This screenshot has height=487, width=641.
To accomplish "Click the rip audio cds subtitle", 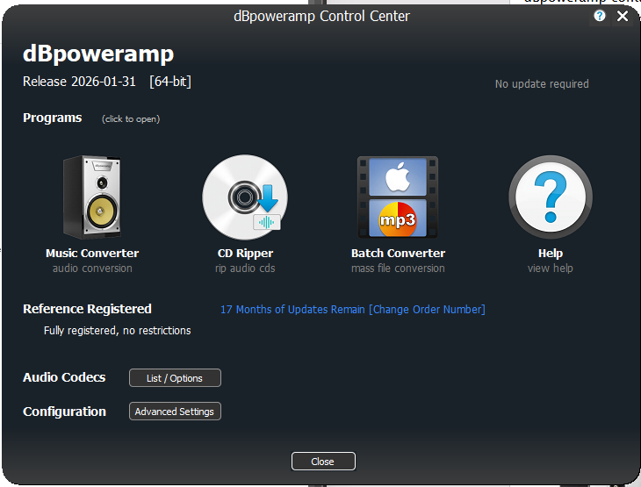I will (x=245, y=269).
